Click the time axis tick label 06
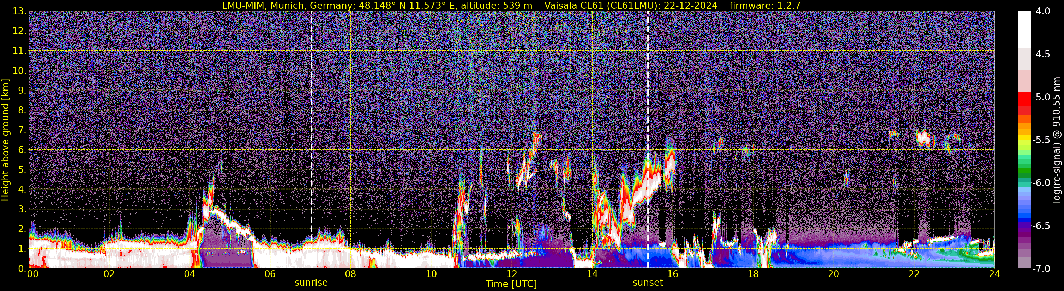 coord(270,274)
